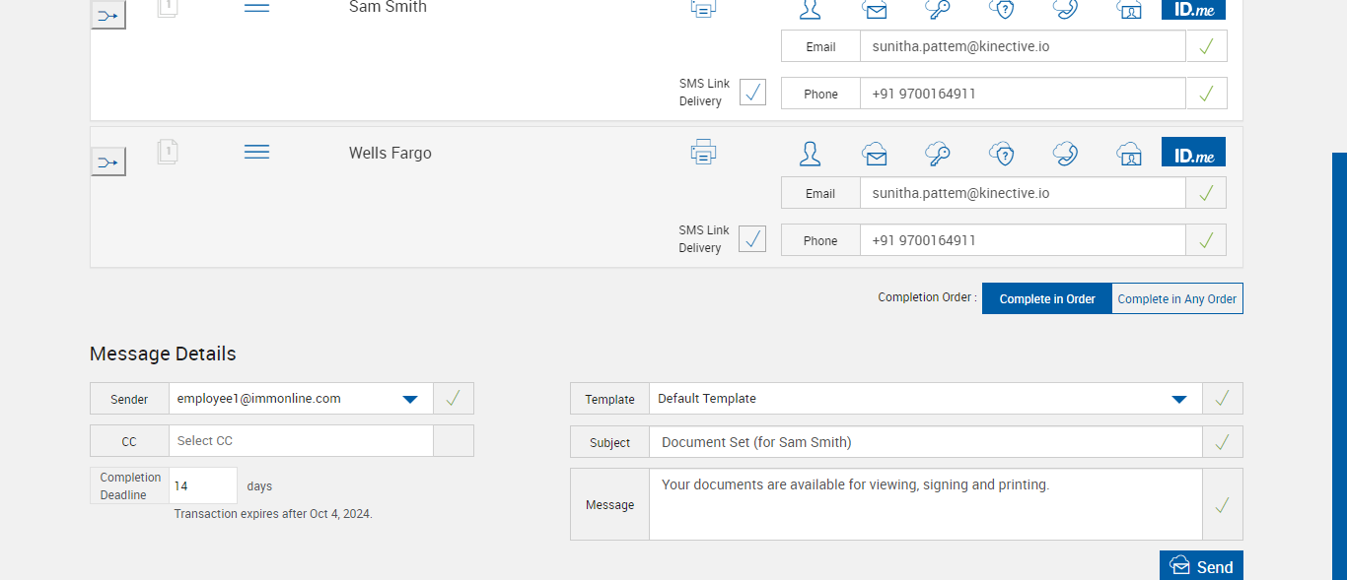The image size is (1347, 580).
Task: Expand the Template dropdown
Action: [x=1178, y=399]
